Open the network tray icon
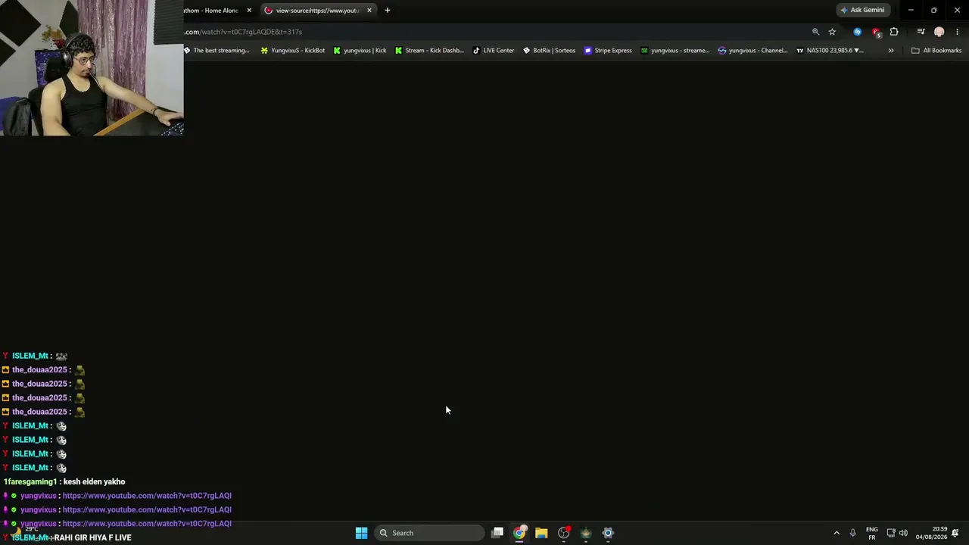The height and width of the screenshot is (545, 969). coord(891,533)
